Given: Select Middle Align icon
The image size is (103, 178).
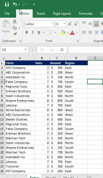Looking at the screenshot, I should click(x=90, y=24).
